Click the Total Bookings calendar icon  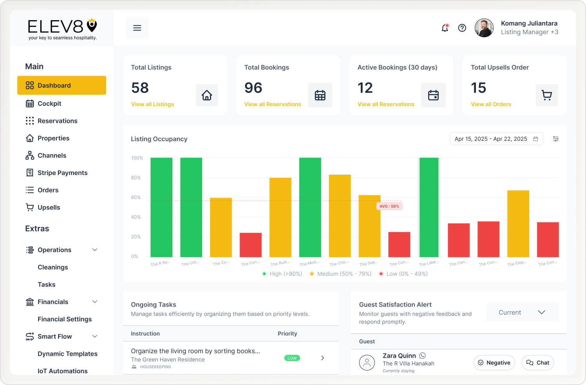click(x=320, y=95)
